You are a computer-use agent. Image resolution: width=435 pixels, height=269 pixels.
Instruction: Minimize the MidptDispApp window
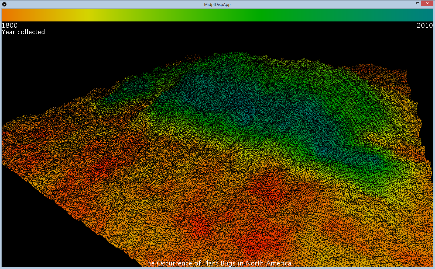point(410,4)
